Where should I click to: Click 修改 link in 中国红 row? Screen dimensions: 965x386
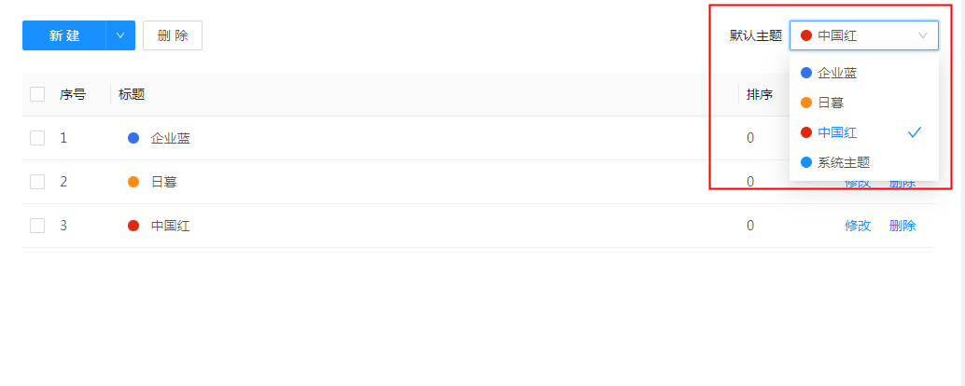(x=858, y=226)
